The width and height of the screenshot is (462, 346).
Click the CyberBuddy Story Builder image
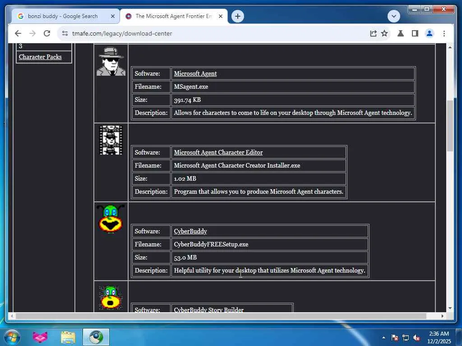[x=111, y=297]
